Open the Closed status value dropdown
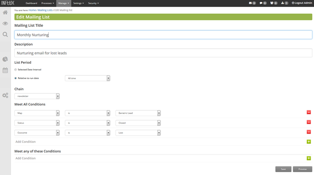This screenshot has height=175, width=314. (x=138, y=123)
